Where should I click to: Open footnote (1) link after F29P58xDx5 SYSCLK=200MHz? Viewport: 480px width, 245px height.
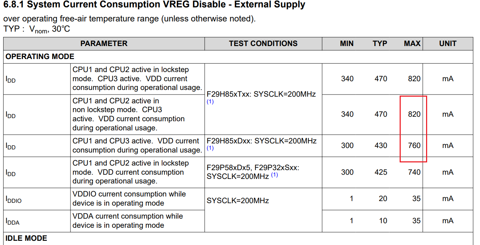click(x=275, y=175)
